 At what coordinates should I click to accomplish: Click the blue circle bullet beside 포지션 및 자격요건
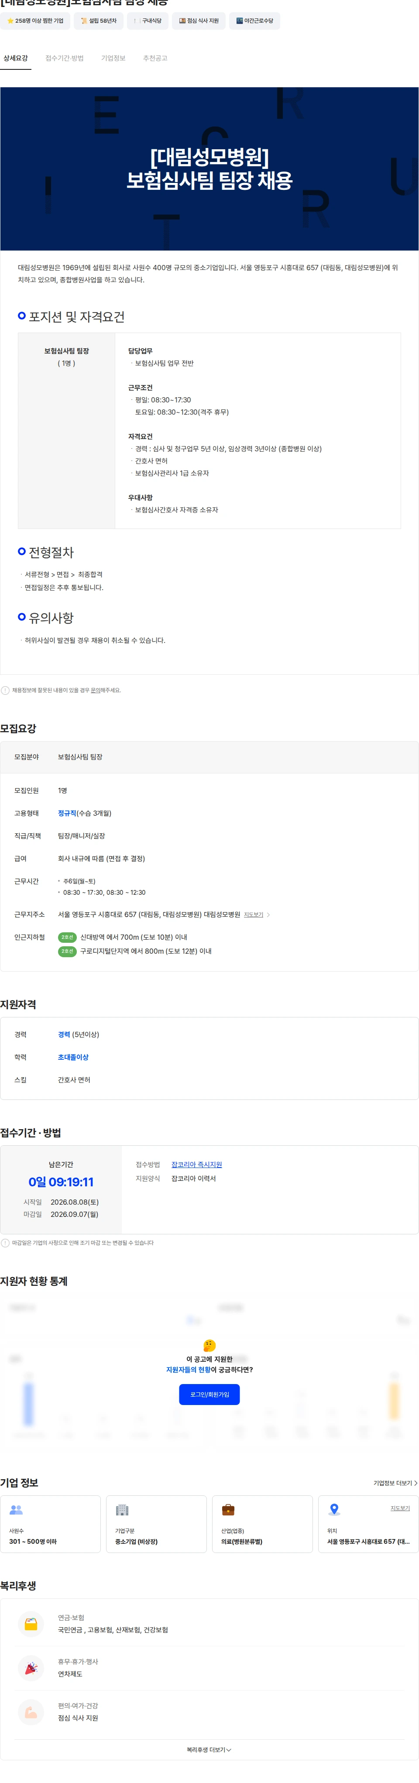[21, 316]
